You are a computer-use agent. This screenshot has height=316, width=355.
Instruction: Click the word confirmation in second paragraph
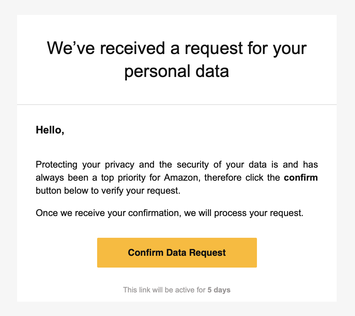click(x=155, y=213)
